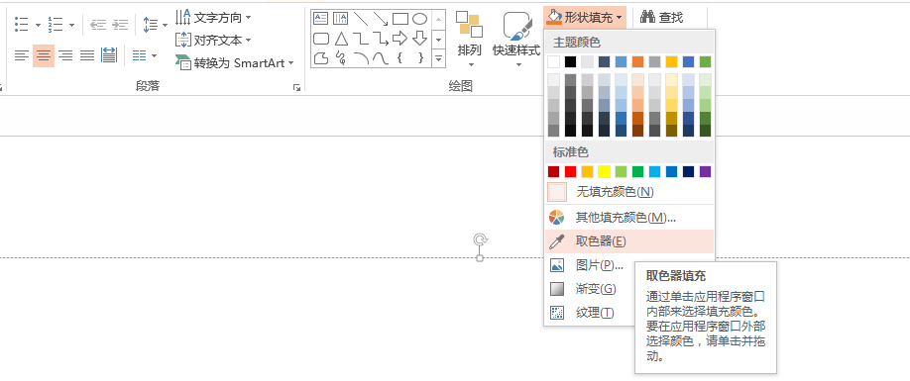
Task: Open the bullet styles dropdown arrow
Action: (38, 25)
